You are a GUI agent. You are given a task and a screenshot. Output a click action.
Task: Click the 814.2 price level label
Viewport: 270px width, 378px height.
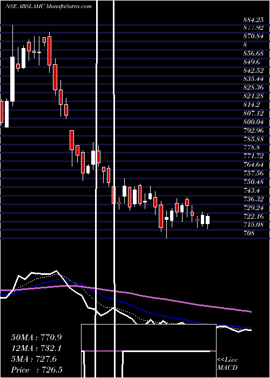coord(252,104)
